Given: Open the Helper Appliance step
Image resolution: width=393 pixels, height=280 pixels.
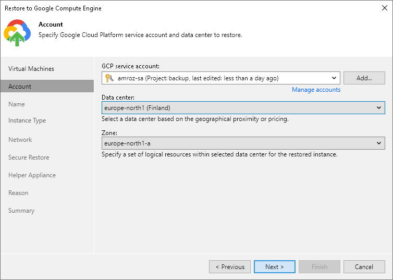Looking at the screenshot, I should click(x=32, y=175).
